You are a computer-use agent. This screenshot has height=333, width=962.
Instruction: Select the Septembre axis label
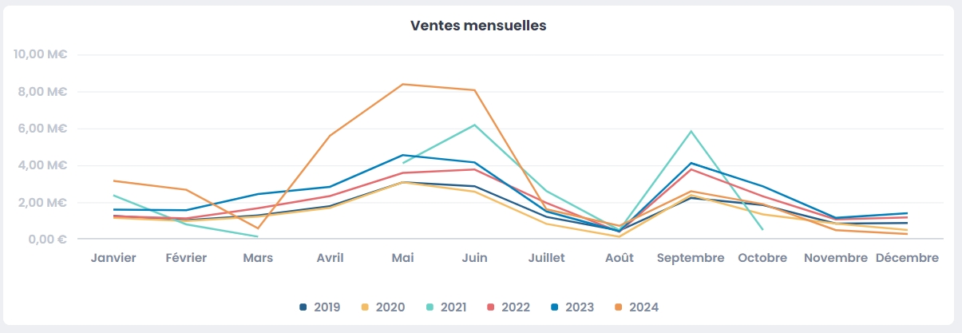[691, 258]
